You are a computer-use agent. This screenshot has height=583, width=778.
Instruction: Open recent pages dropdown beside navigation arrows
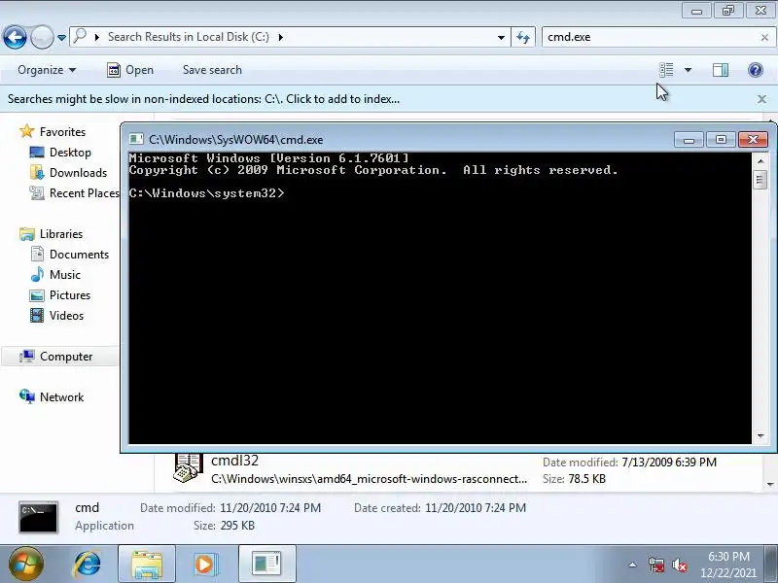pos(61,38)
